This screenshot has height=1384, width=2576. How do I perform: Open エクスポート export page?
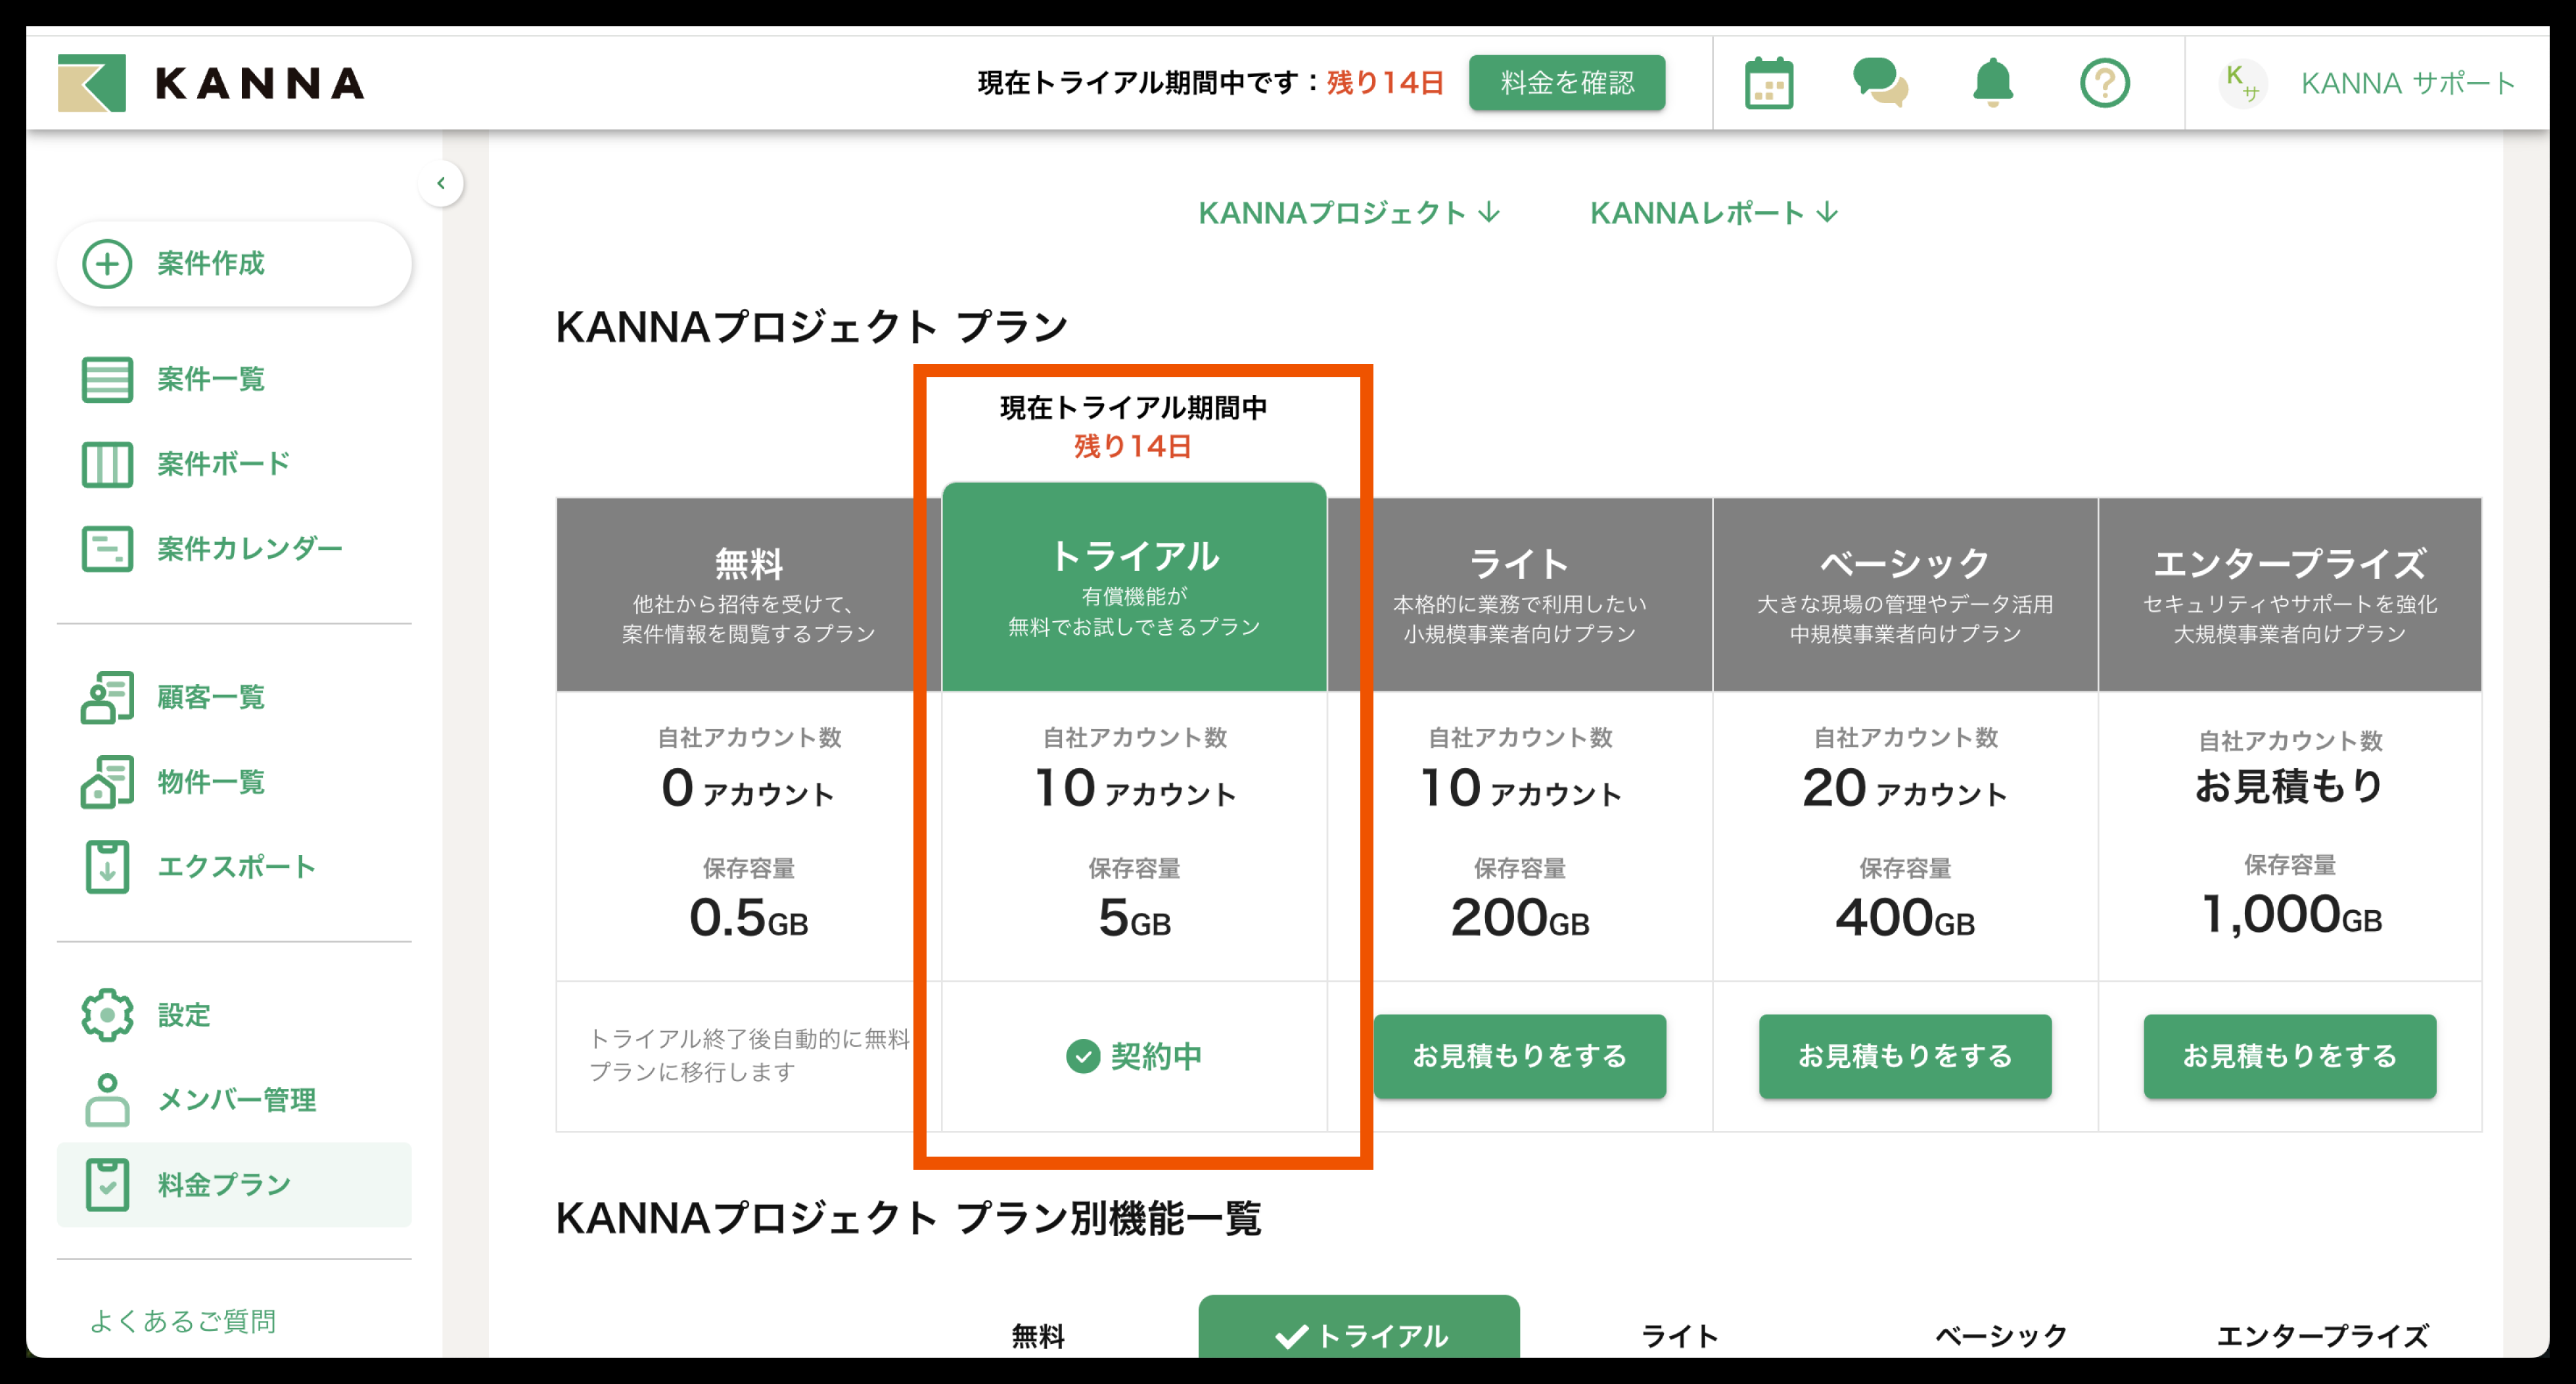click(235, 867)
